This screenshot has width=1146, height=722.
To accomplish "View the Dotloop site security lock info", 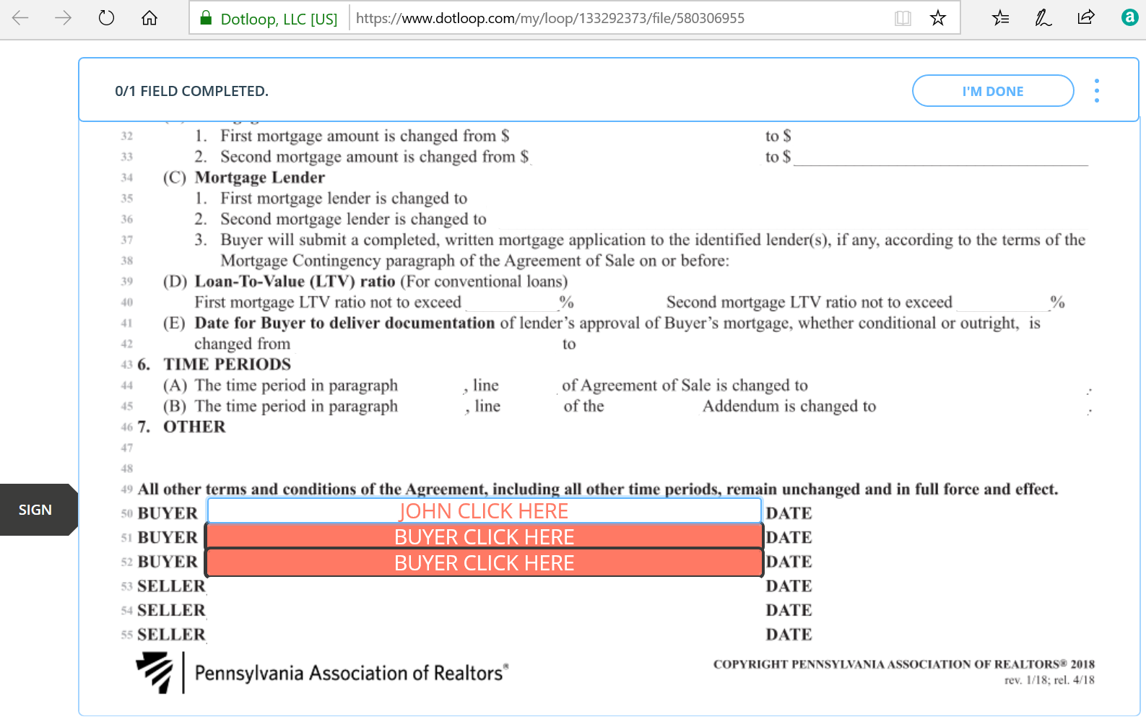I will (x=206, y=18).
